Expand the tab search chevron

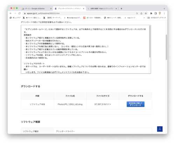pyautogui.click(x=164, y=8)
